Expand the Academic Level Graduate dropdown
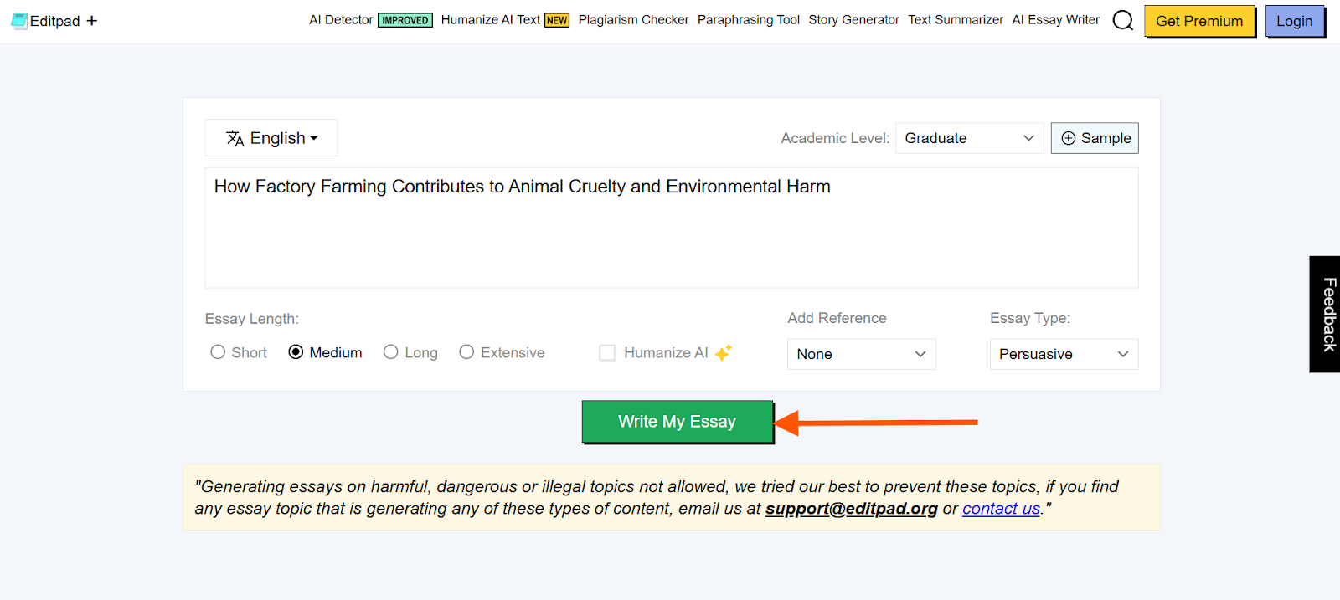This screenshot has height=600, width=1340. (970, 138)
